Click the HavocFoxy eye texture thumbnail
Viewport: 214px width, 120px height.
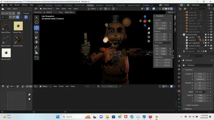[18, 26]
